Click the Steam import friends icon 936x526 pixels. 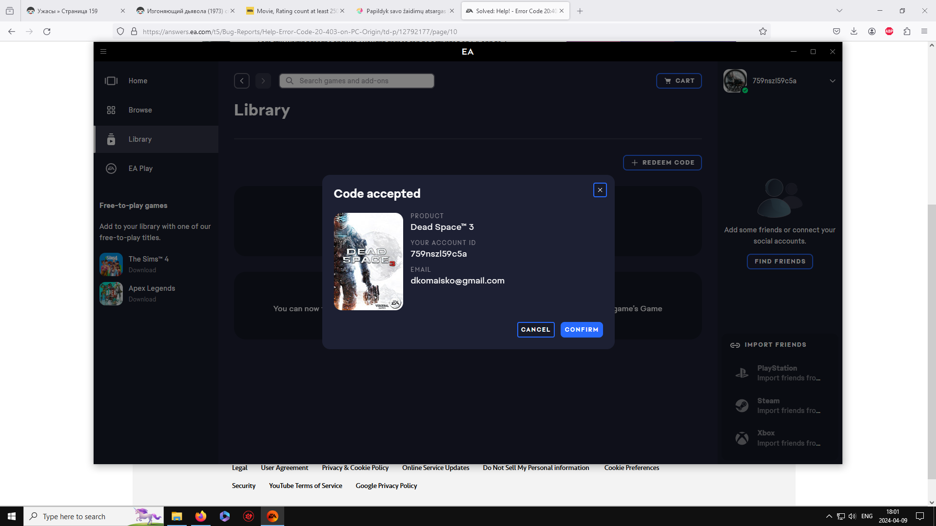point(741,406)
